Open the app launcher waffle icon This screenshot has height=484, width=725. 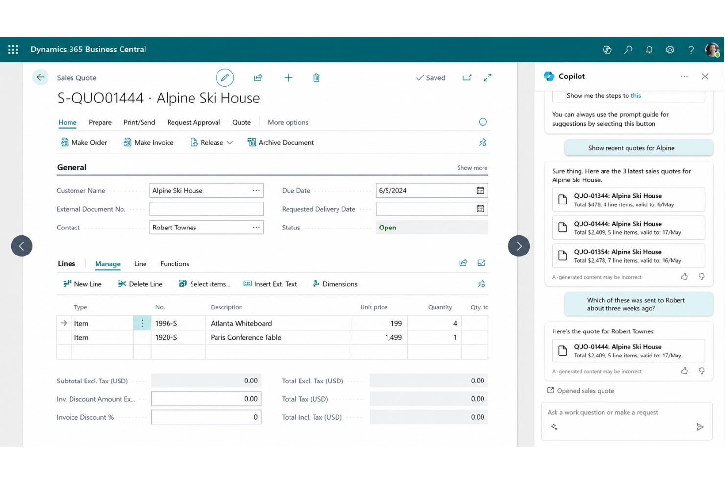coord(13,50)
